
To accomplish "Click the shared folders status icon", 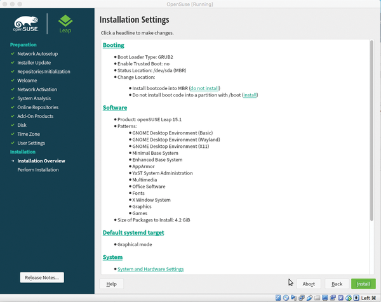I will tap(317, 298).
